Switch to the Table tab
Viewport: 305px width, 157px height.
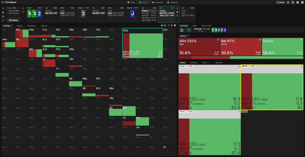coord(194,26)
